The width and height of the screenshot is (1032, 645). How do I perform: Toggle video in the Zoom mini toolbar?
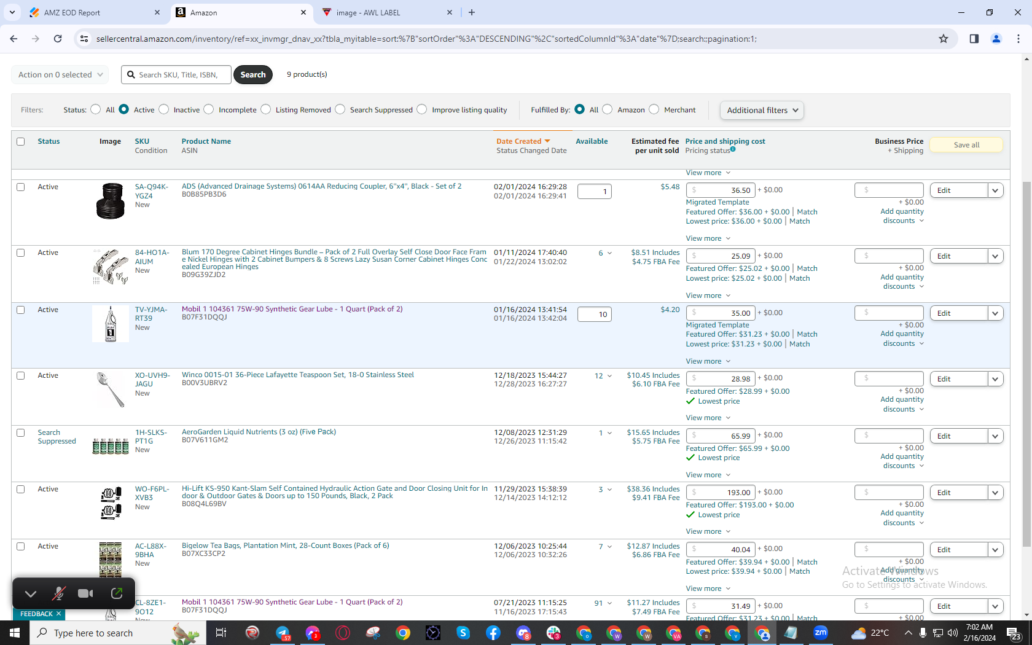click(x=86, y=593)
